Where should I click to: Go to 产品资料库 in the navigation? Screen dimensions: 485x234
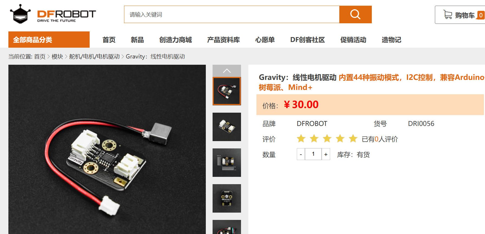(223, 40)
